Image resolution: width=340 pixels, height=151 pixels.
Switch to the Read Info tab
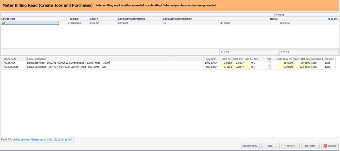(7, 139)
